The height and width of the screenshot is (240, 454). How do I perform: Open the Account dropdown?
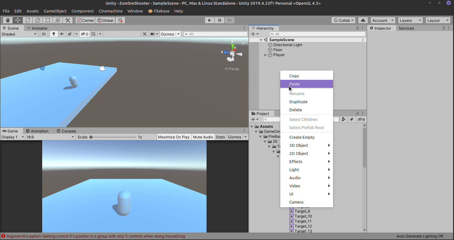[383, 20]
